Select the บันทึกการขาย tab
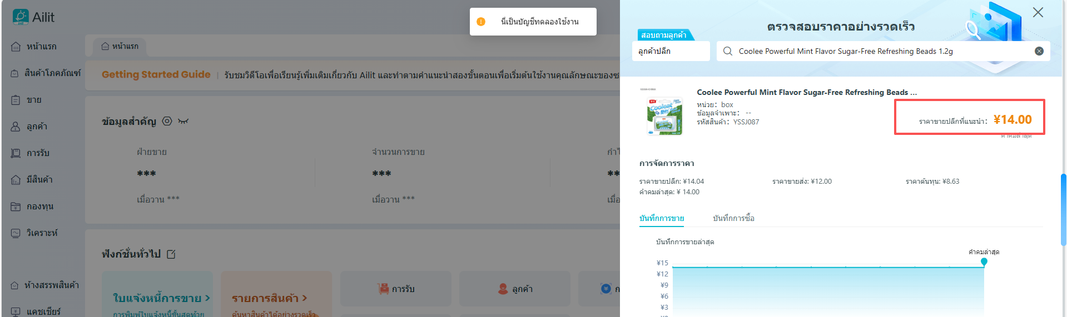Viewport: 1067px width, 317px height. (x=662, y=218)
